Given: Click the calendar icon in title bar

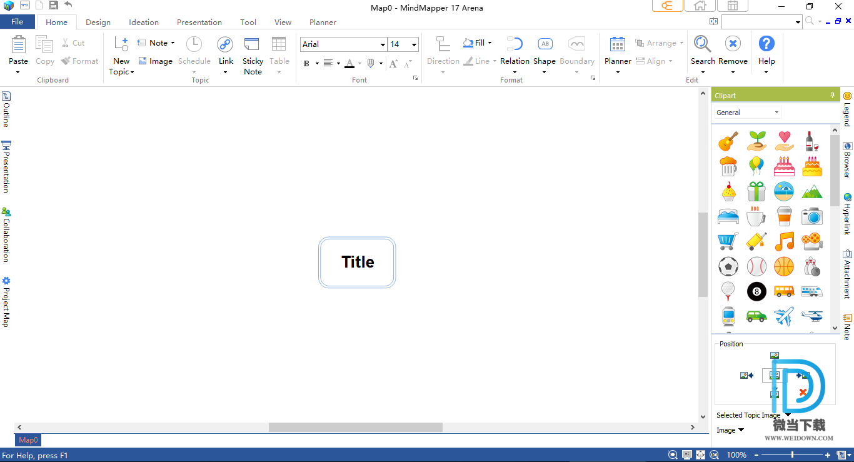Looking at the screenshot, I should 733,6.
